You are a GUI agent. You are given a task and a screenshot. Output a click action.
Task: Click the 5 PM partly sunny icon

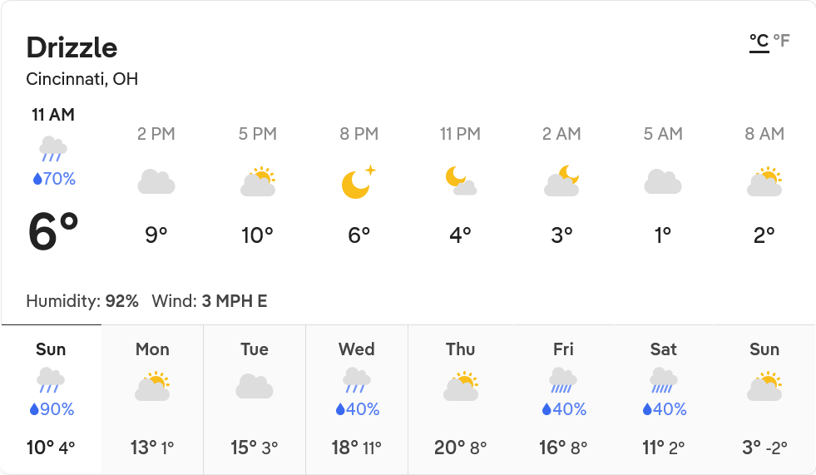tap(258, 181)
